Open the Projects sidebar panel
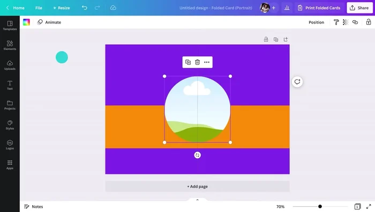Screen dimensions: 375x212 click(x=10, y=105)
